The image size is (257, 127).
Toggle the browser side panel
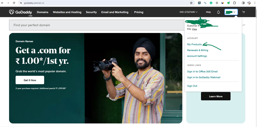click(243, 3)
